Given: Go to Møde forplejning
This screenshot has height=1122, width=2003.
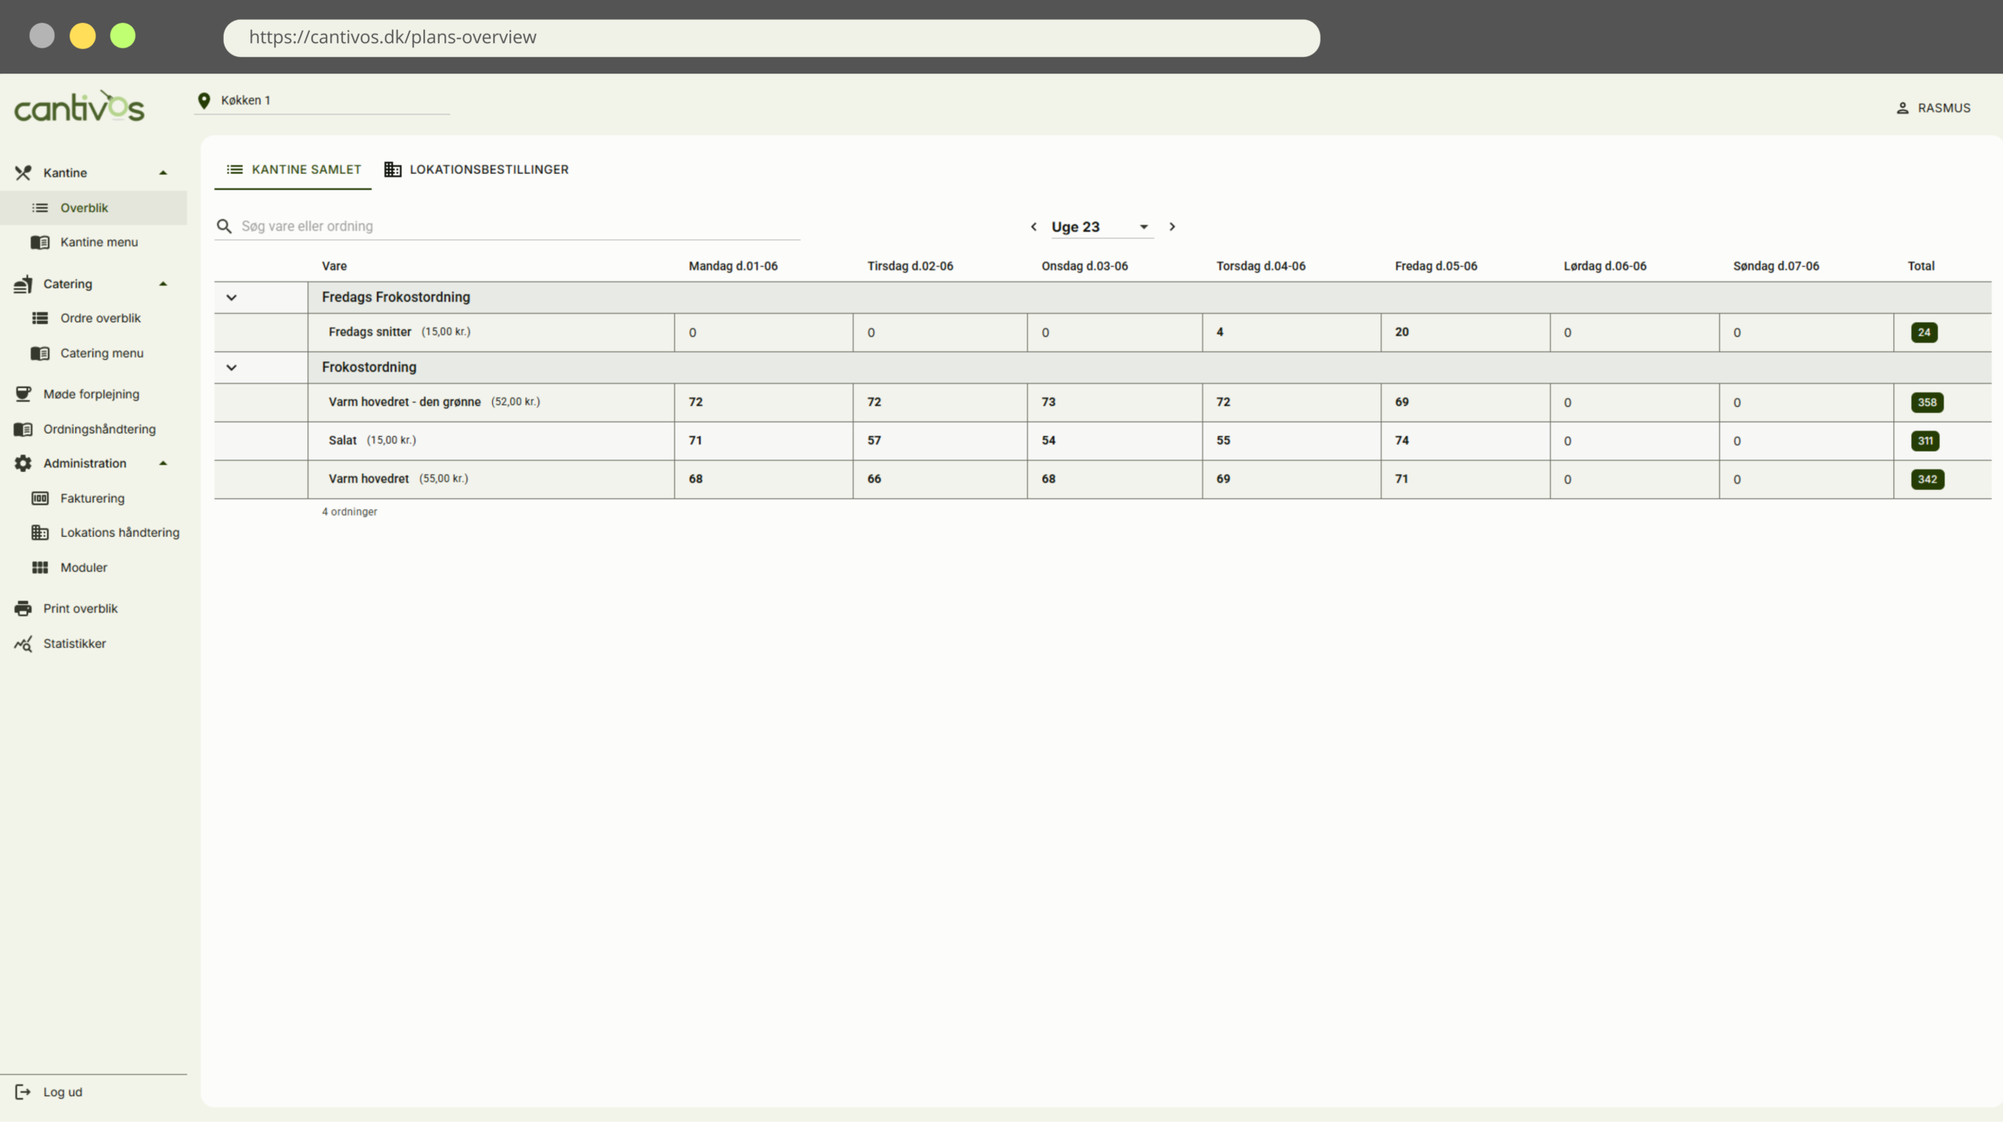Looking at the screenshot, I should 92,394.
